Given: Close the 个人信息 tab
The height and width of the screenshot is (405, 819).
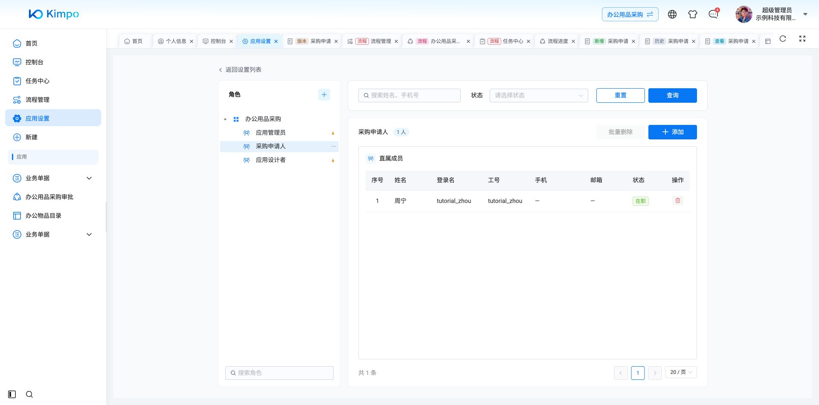Looking at the screenshot, I should (x=192, y=41).
